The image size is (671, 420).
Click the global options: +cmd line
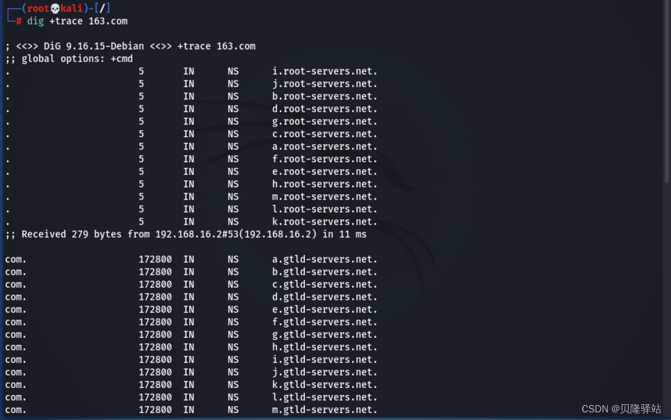[70, 58]
